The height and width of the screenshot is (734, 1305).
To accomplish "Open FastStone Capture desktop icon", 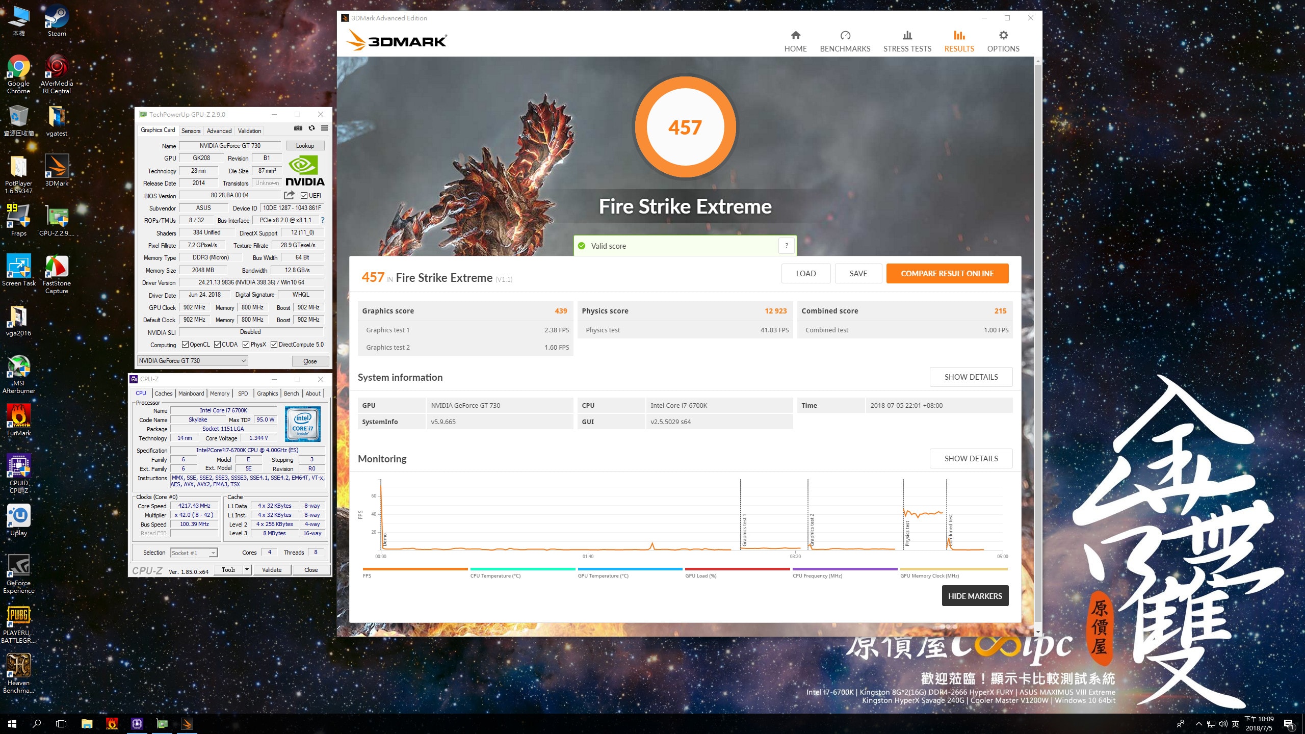I will click(x=57, y=274).
